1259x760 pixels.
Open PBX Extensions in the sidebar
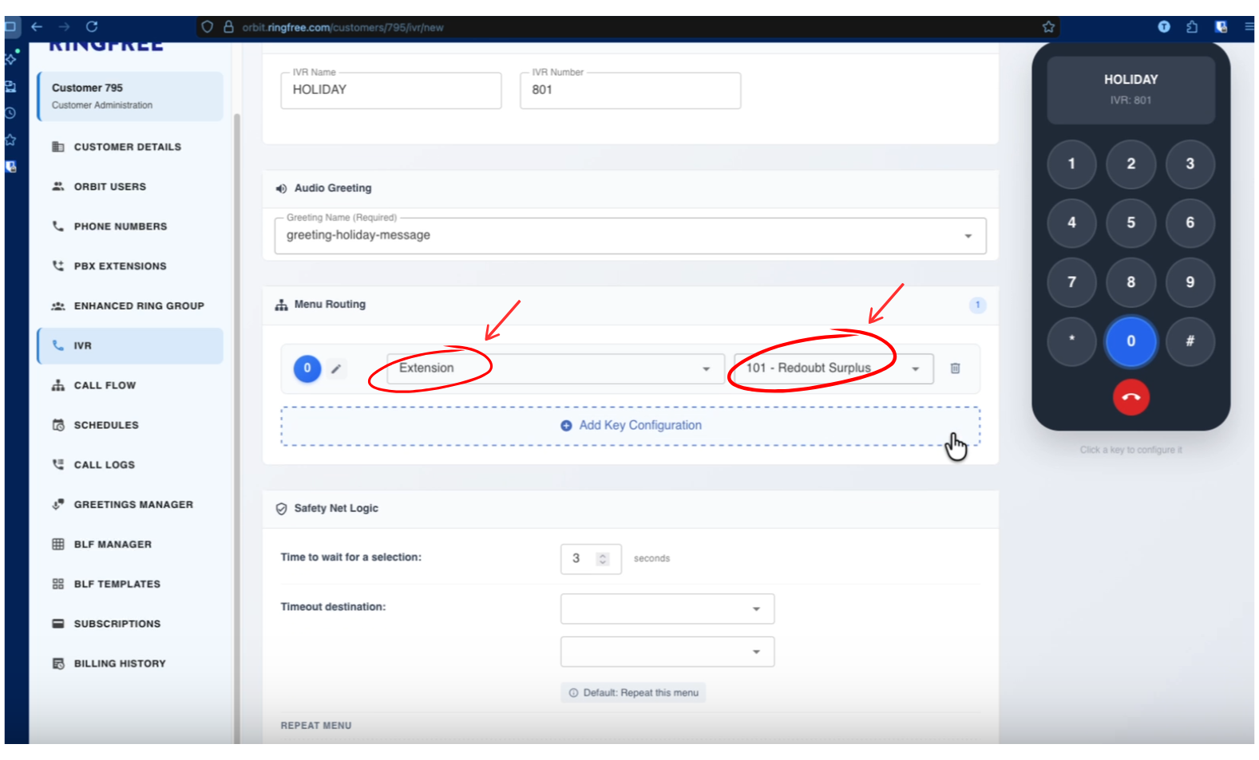click(x=120, y=266)
